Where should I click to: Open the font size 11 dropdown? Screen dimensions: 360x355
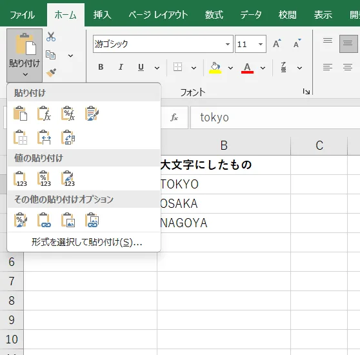[261, 44]
